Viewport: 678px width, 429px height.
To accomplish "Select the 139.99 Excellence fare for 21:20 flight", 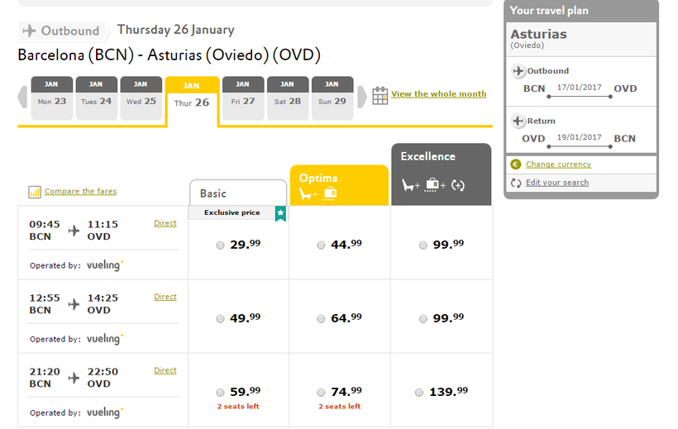I will [420, 392].
